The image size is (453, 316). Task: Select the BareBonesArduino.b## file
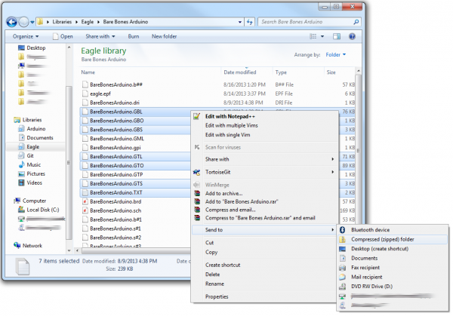click(x=116, y=84)
